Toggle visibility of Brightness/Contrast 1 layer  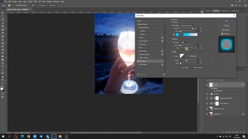(x=207, y=98)
